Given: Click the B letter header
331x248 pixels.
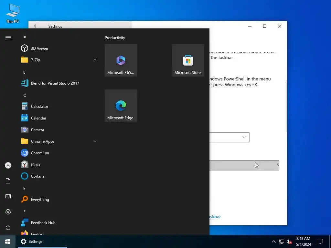Looking at the screenshot, I should click(24, 72).
